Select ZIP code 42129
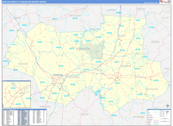Image resolution: width=173 pixels, height=126 pixels. click(156, 80)
